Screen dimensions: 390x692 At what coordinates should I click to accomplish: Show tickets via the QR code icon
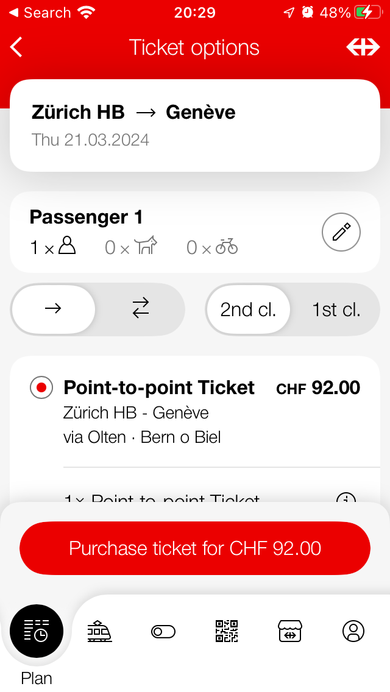coord(226,632)
